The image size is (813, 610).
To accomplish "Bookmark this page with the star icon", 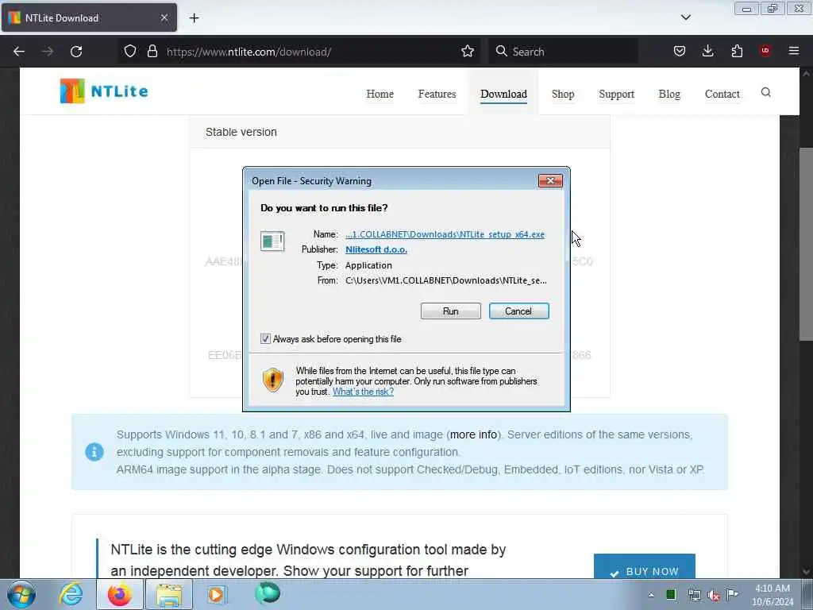I will pyautogui.click(x=467, y=52).
